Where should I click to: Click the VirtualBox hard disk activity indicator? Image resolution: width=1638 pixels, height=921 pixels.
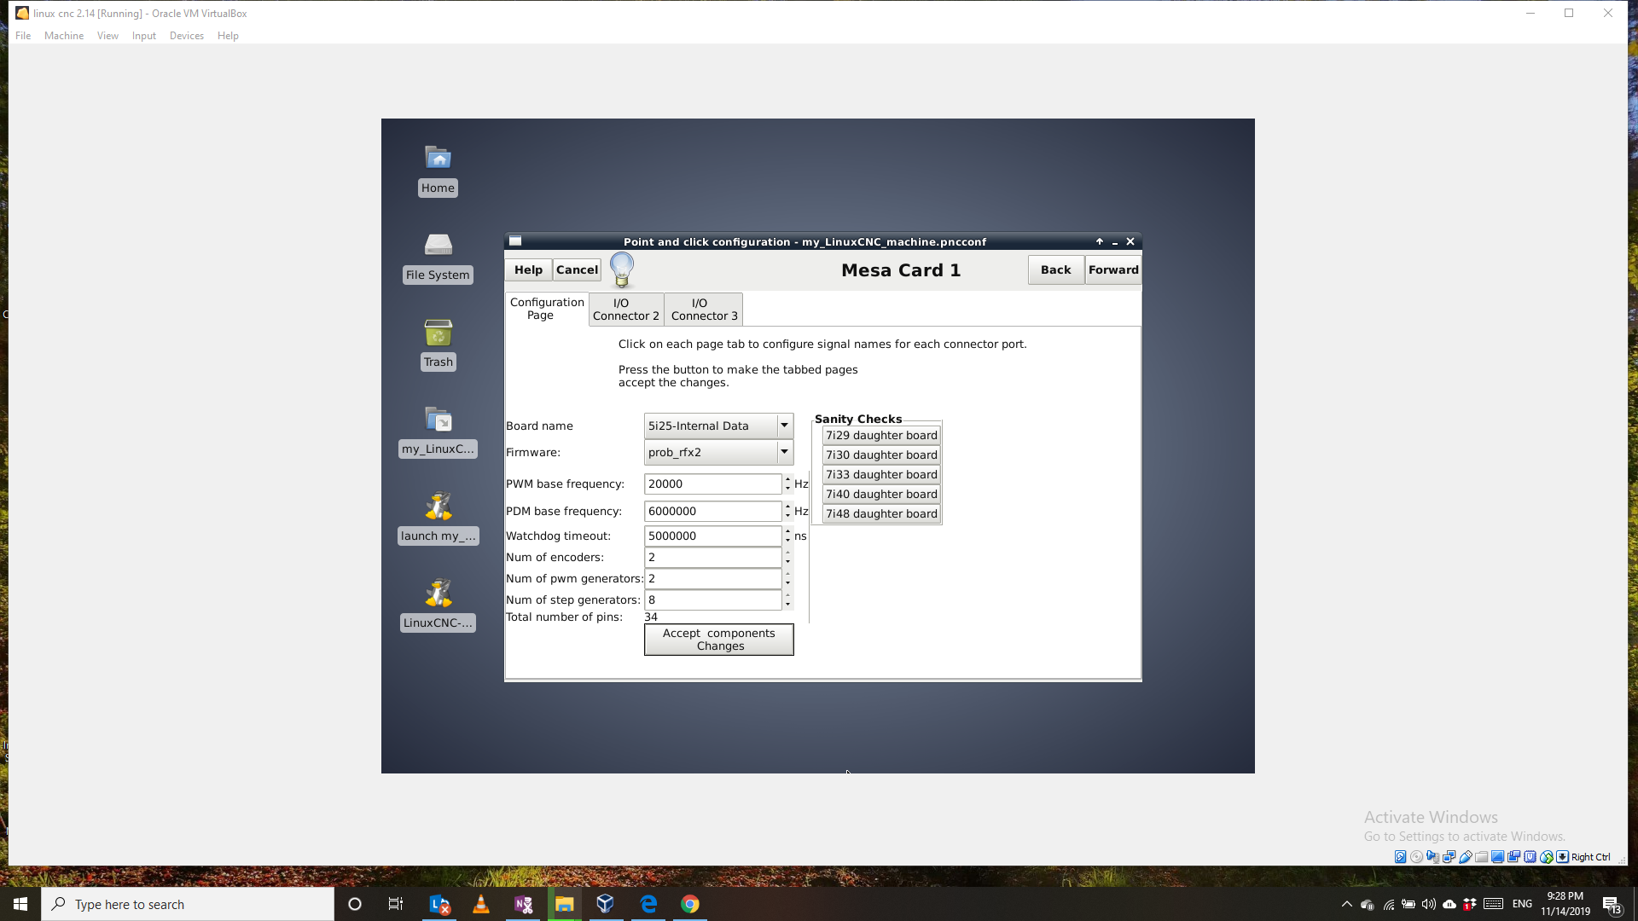[x=1400, y=857]
